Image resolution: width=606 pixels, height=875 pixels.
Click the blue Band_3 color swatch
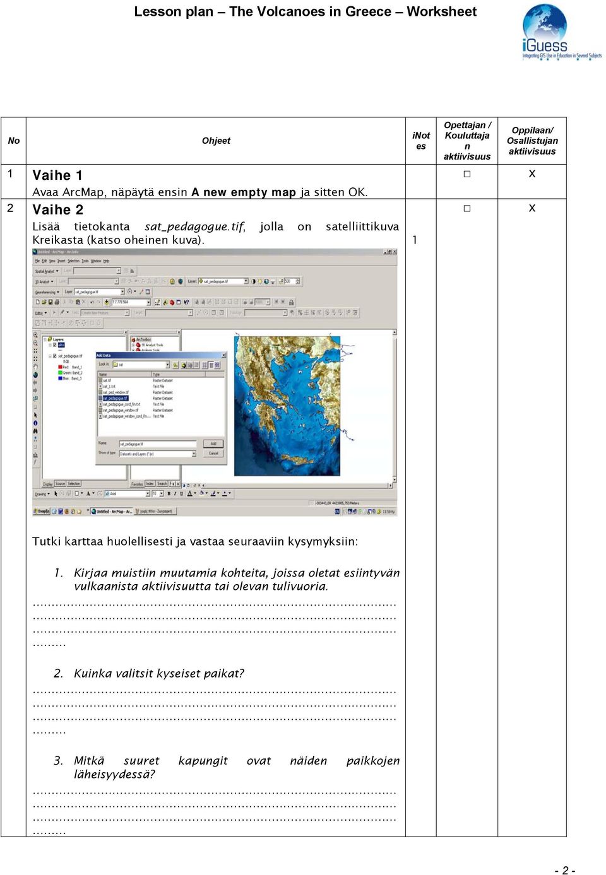tap(60, 379)
